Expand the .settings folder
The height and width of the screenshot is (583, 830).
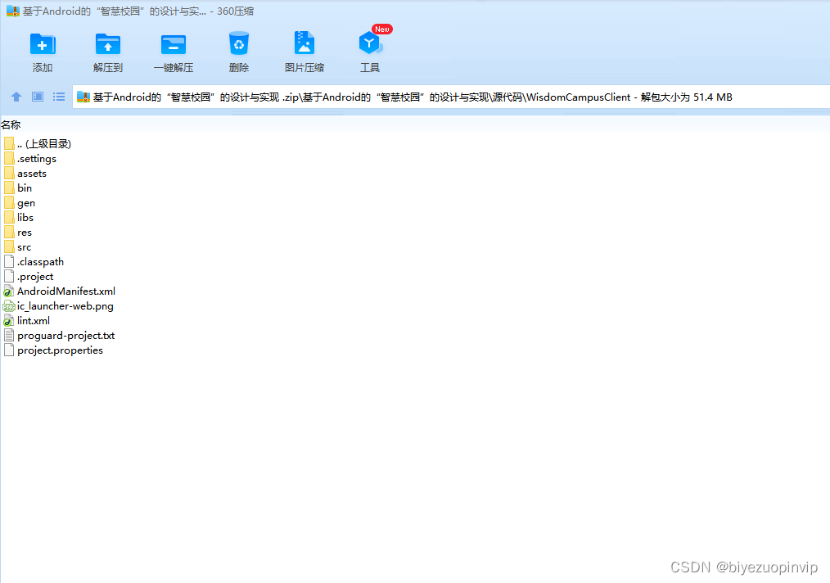35,158
